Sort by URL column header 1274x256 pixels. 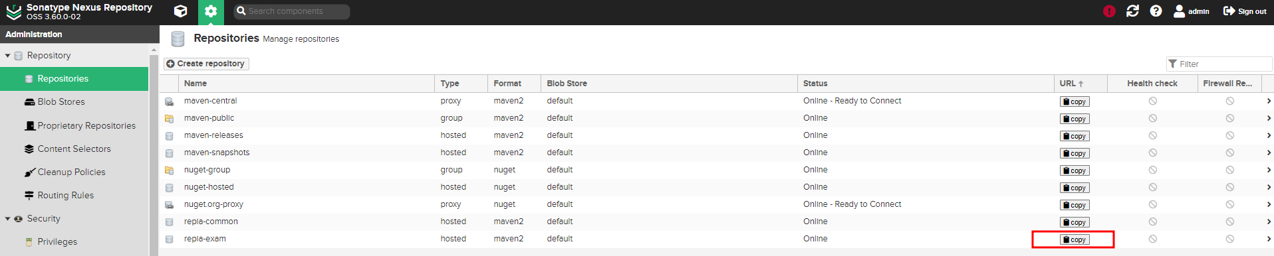[1081, 84]
